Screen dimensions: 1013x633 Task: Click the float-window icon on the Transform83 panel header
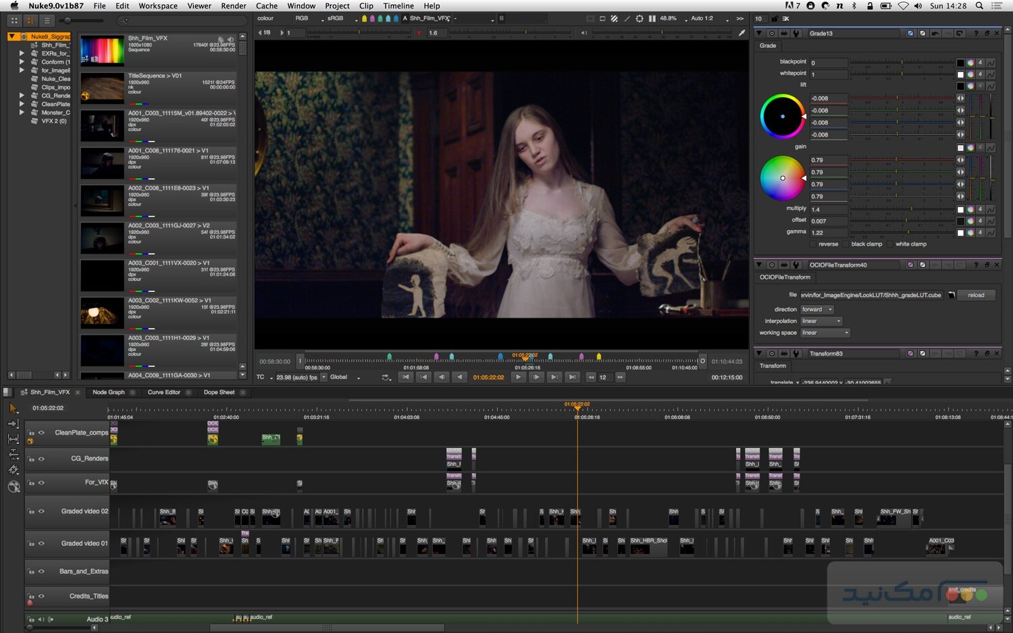tap(987, 353)
